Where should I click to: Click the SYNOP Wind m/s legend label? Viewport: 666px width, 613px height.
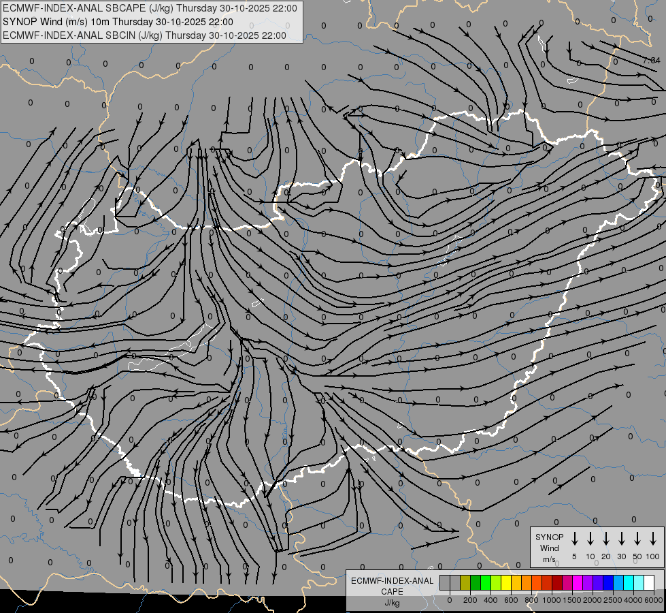(x=549, y=548)
